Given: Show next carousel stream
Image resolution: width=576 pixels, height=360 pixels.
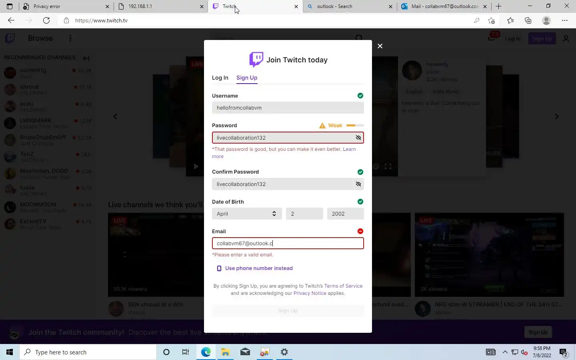Looking at the screenshot, I should [x=557, y=116].
